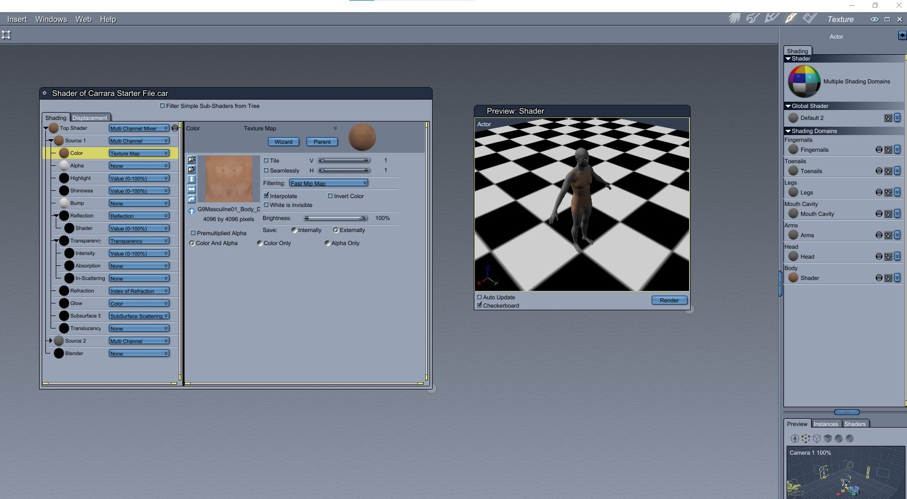
Task: Collapse the Reflection tree node
Action: (x=56, y=215)
